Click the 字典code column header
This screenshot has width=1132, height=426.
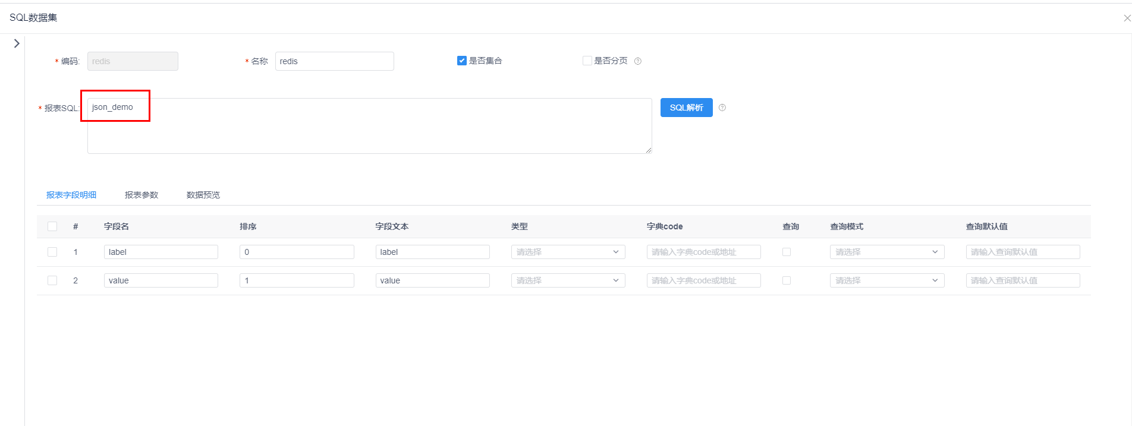point(665,226)
